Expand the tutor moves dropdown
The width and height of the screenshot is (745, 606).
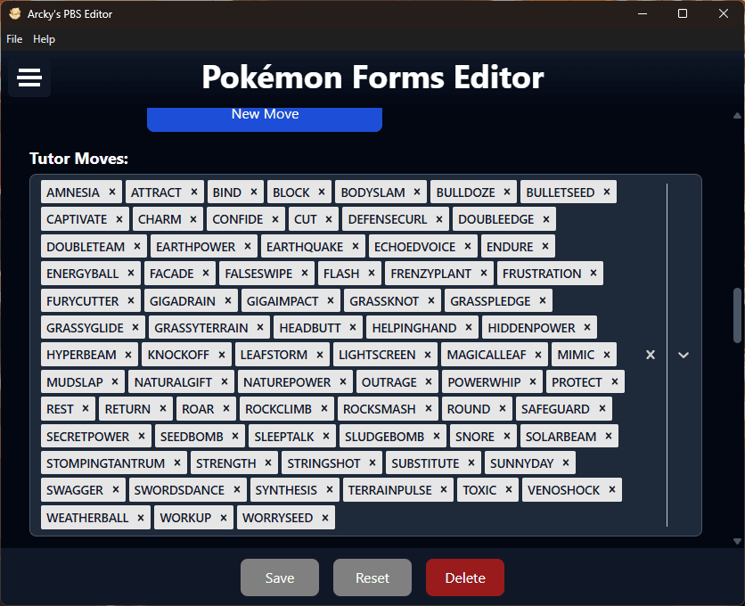click(x=684, y=355)
